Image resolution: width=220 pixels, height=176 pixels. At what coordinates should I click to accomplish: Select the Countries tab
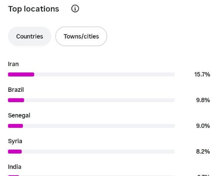pyautogui.click(x=30, y=36)
